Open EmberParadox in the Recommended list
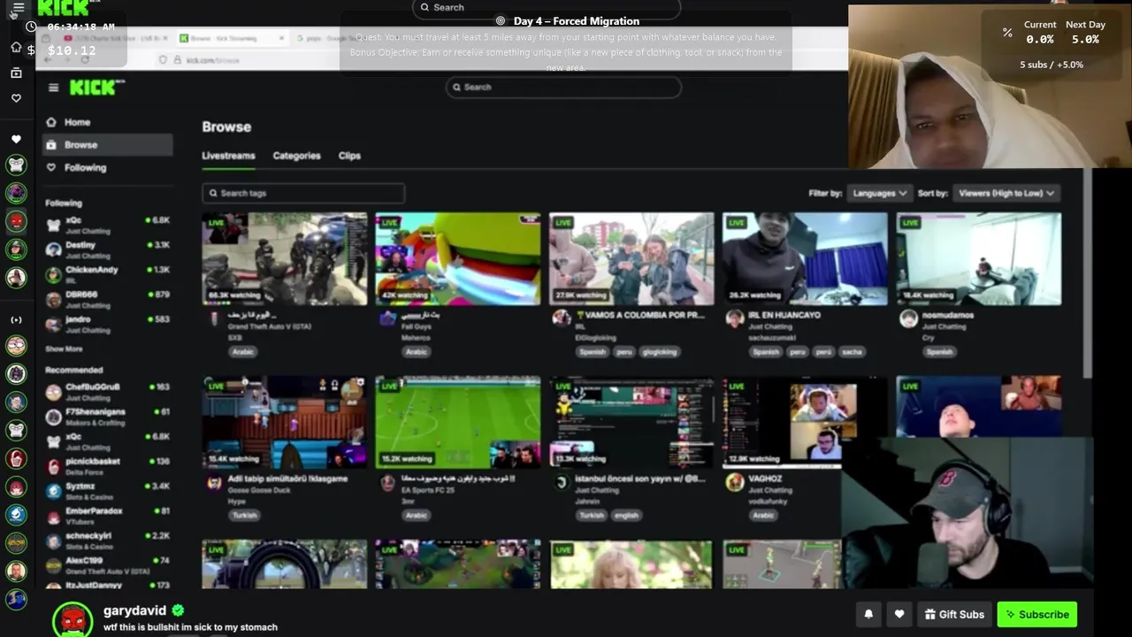The image size is (1132, 637). pyautogui.click(x=108, y=515)
